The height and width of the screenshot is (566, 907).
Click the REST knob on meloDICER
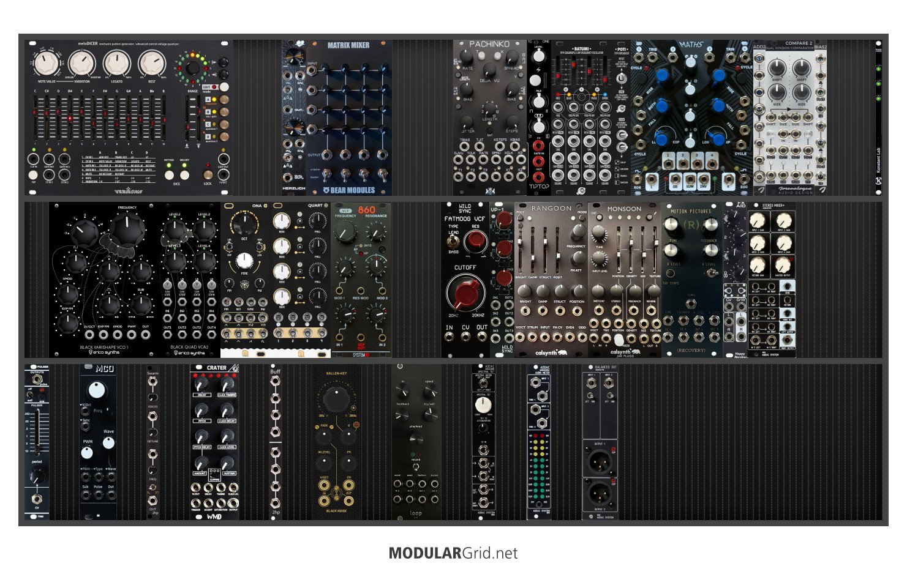coord(152,62)
